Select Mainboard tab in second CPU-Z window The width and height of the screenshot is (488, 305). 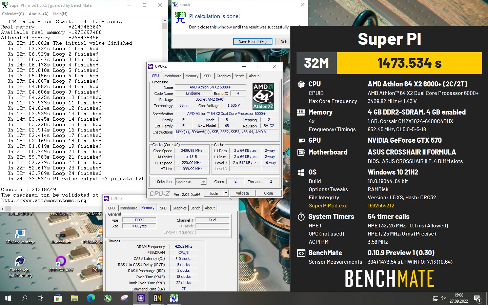[x=129, y=208]
